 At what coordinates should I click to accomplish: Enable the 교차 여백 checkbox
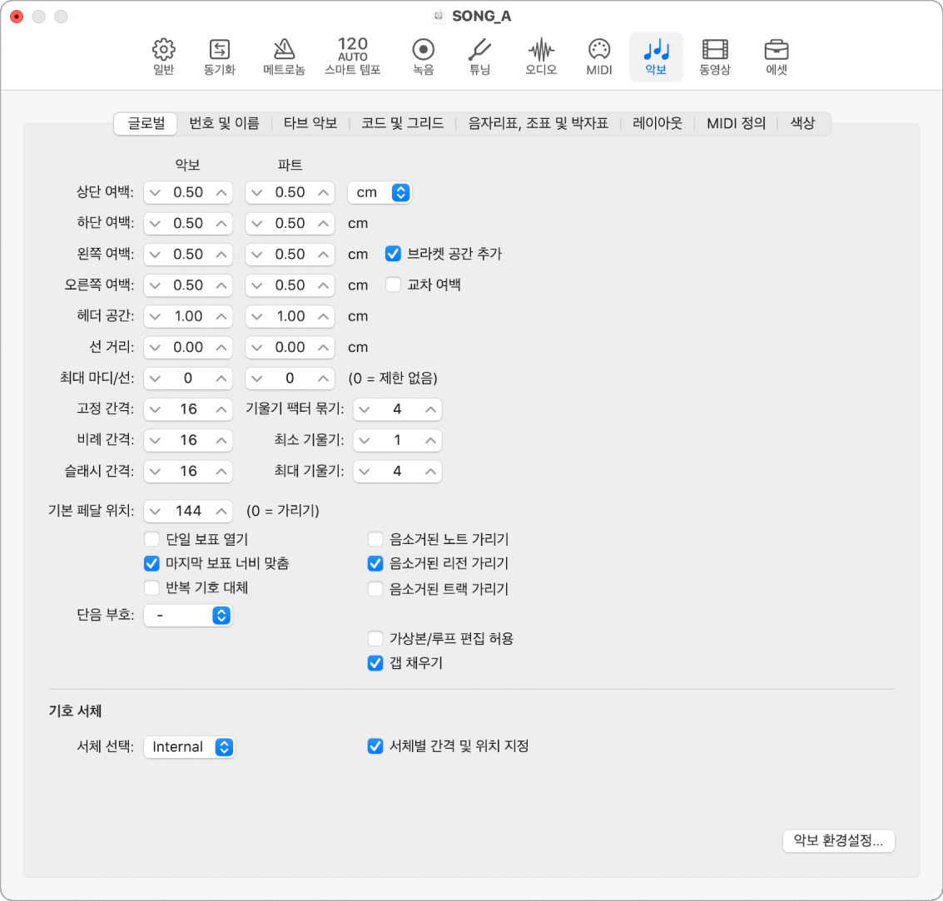coord(393,285)
